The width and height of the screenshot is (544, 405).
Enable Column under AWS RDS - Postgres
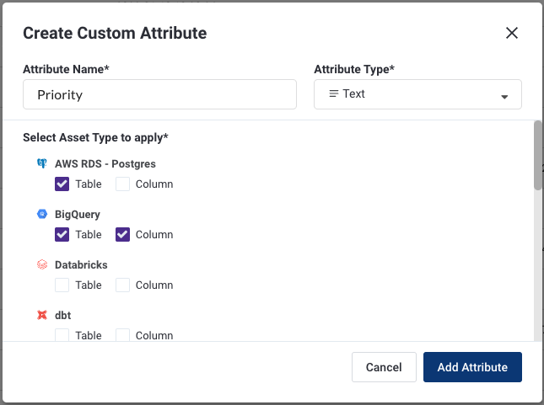pos(122,184)
